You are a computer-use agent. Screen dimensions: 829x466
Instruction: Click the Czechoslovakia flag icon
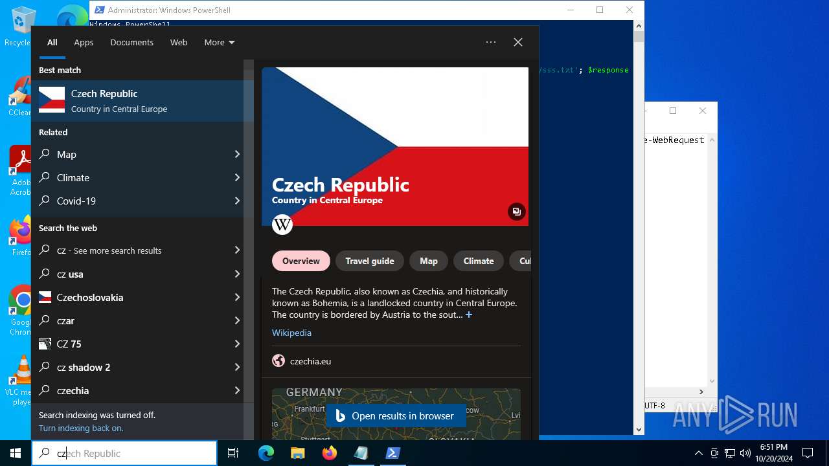click(45, 297)
